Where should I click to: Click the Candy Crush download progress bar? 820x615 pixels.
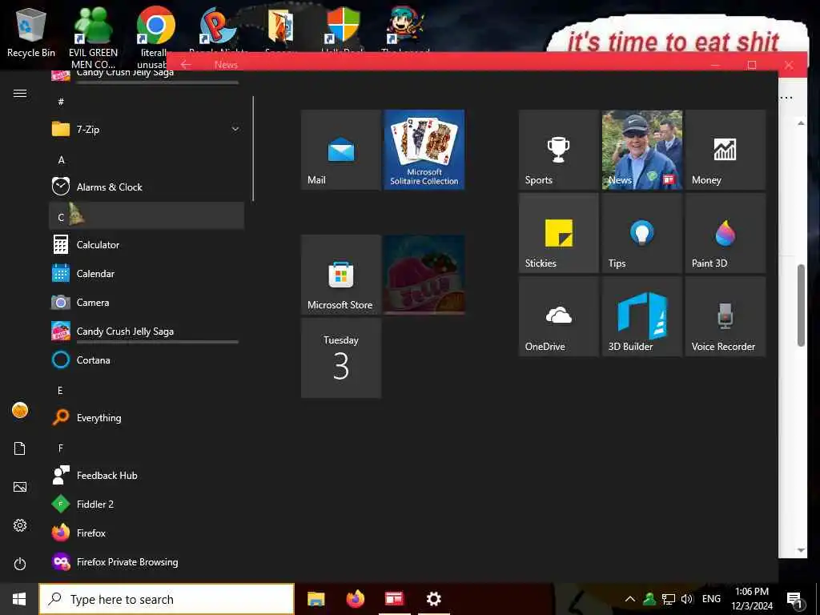pyautogui.click(x=158, y=342)
